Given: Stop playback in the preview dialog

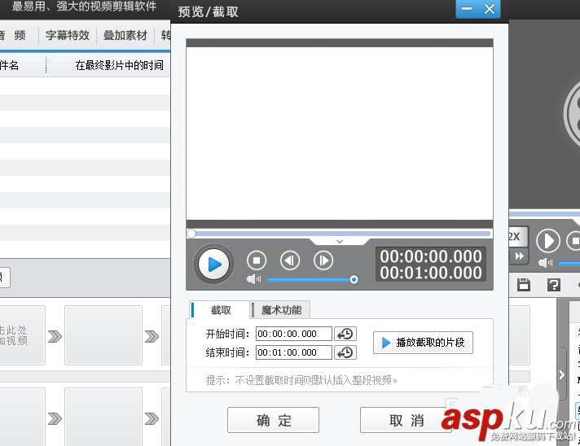Looking at the screenshot, I should (257, 260).
